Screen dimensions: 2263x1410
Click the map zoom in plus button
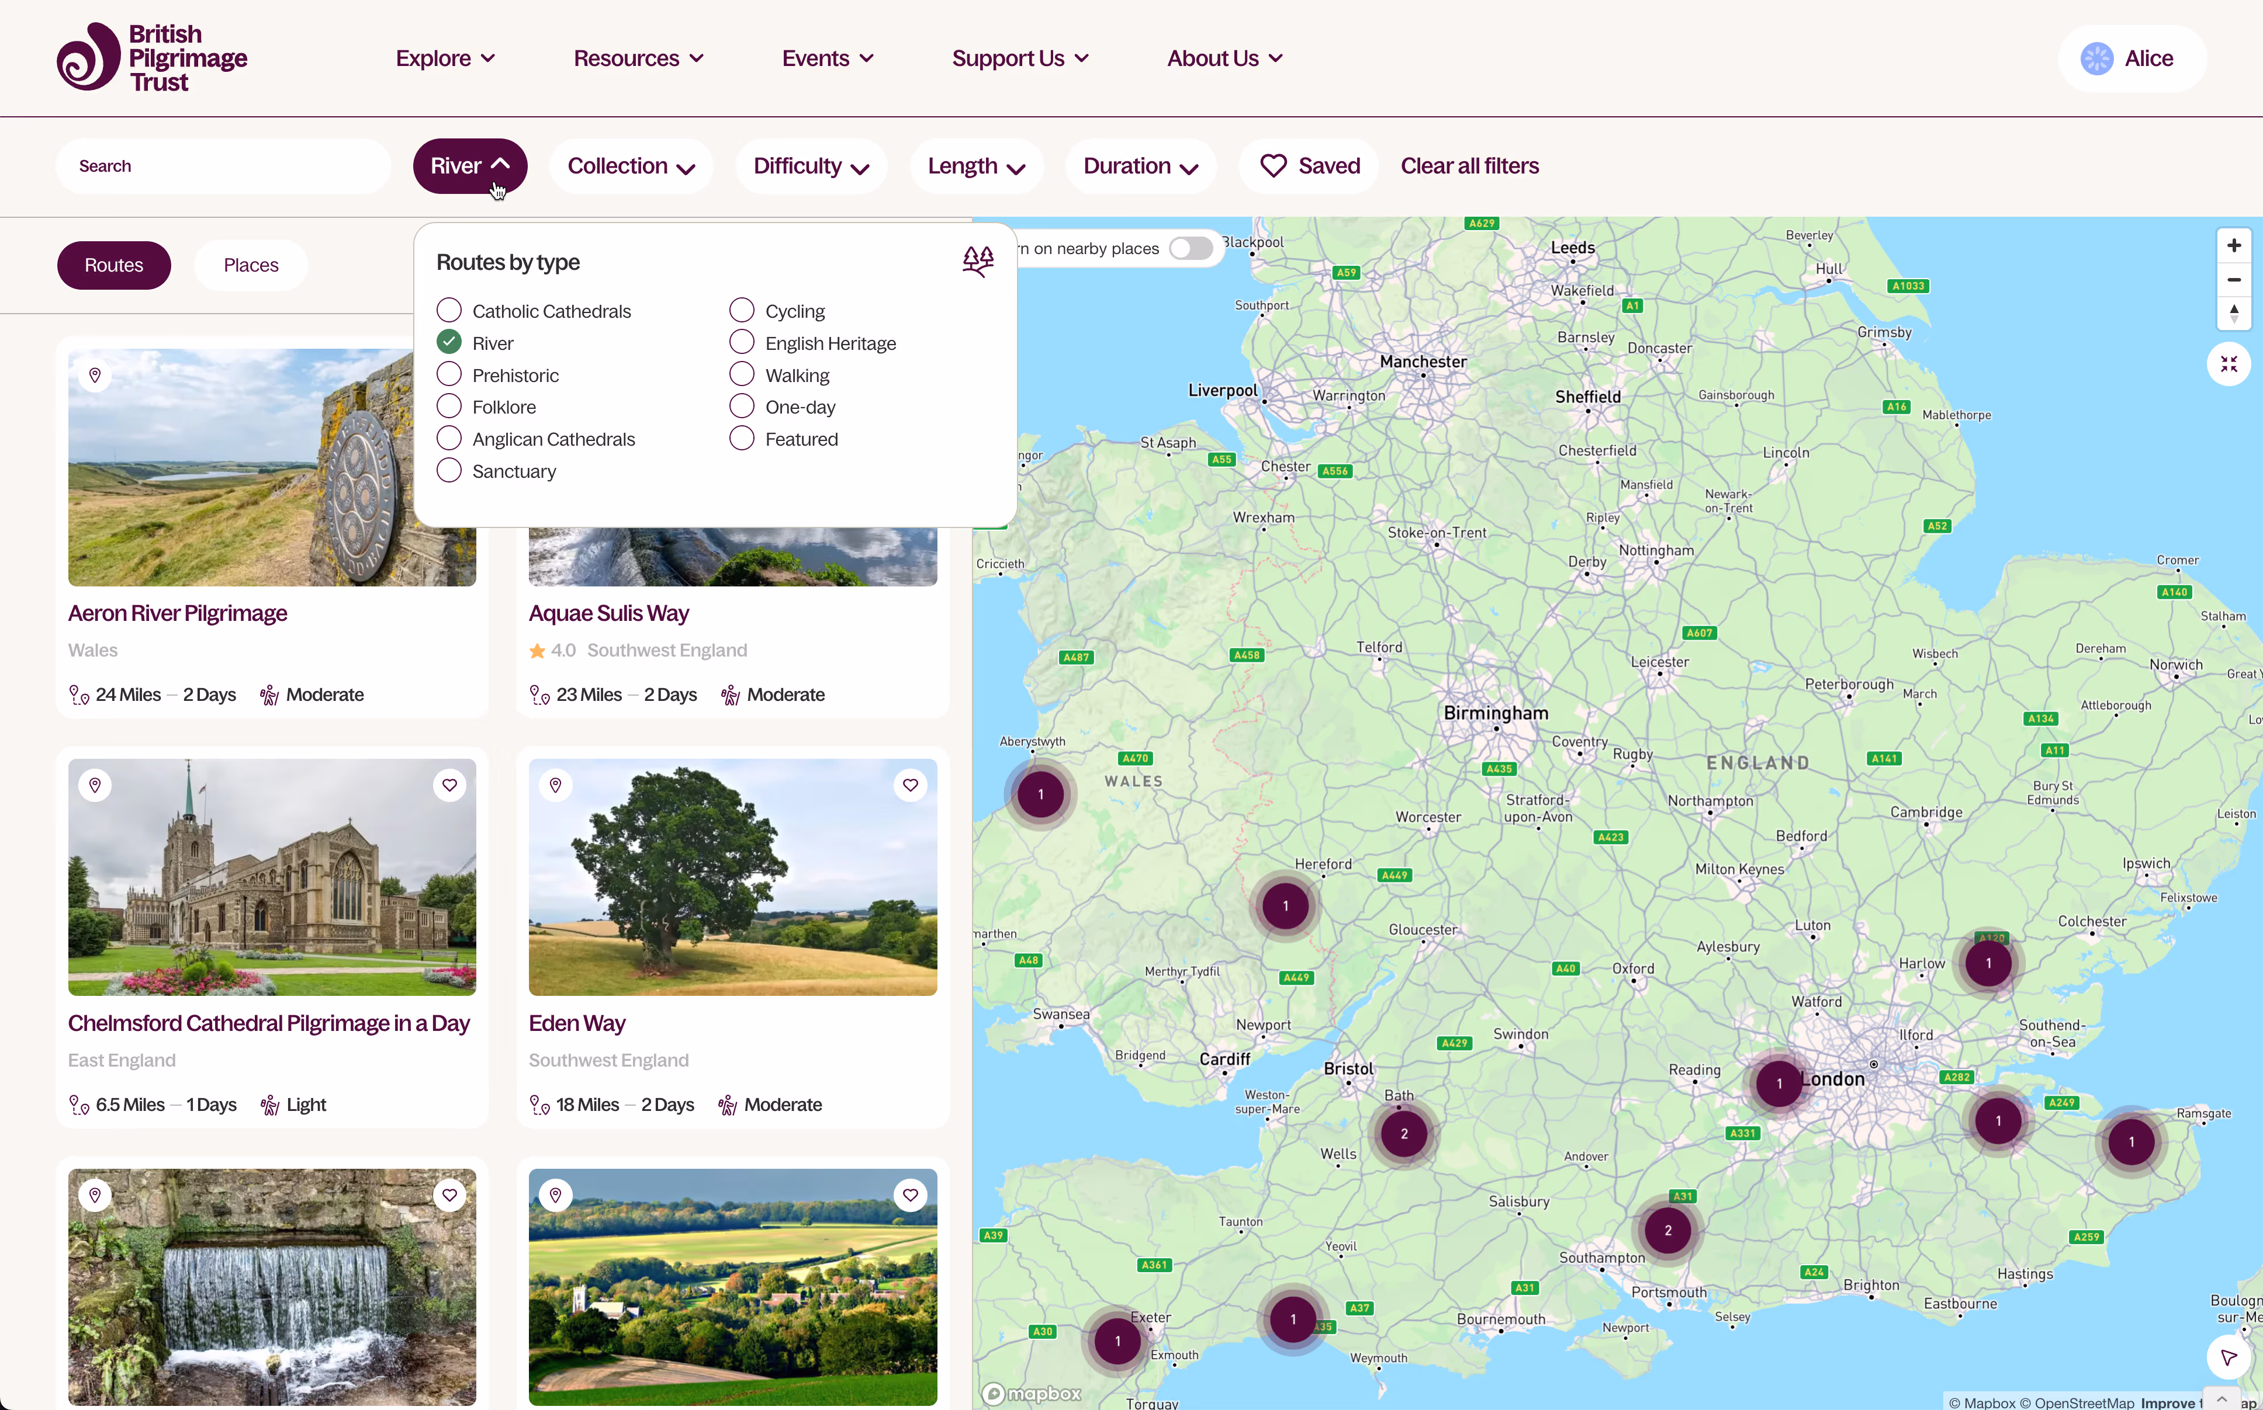[2233, 245]
